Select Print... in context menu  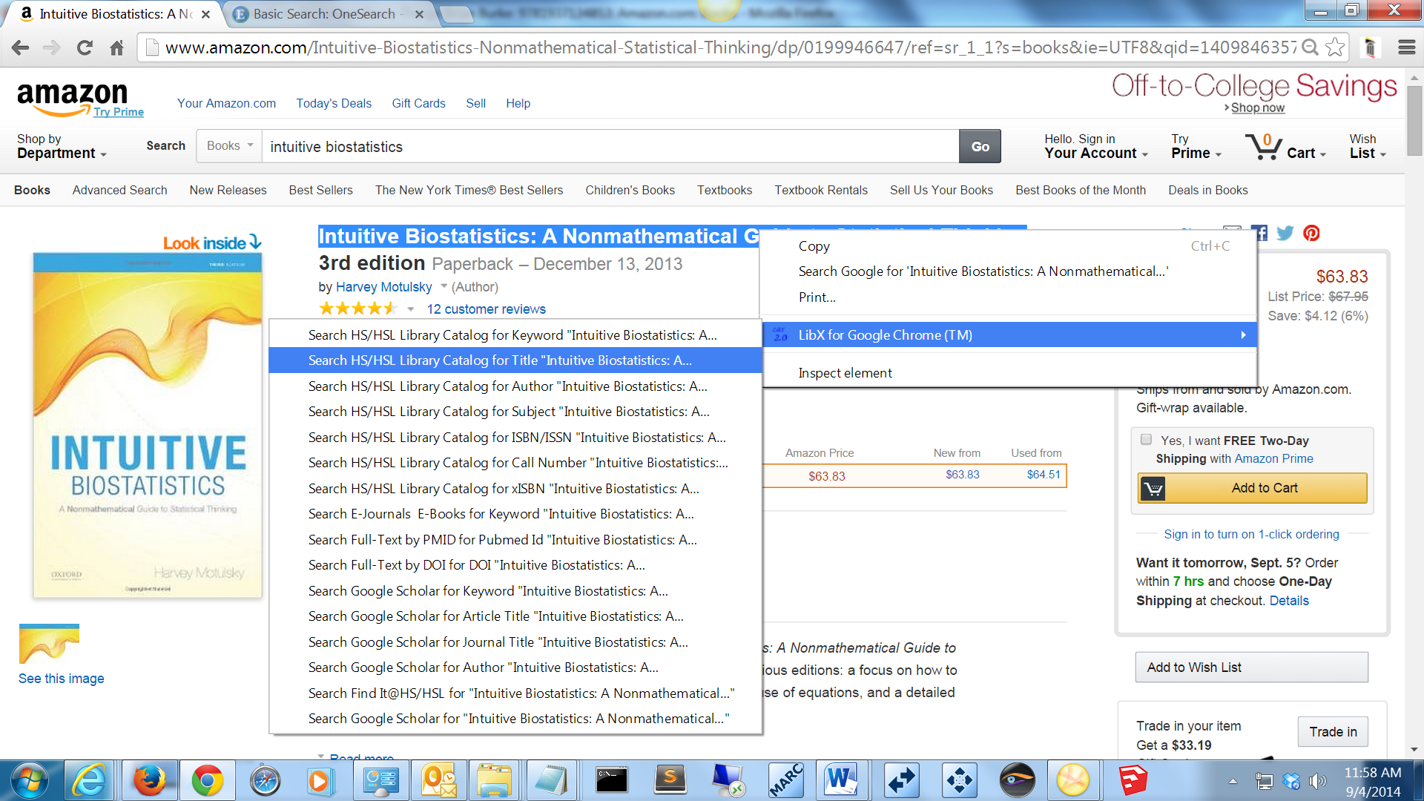coord(1009,297)
